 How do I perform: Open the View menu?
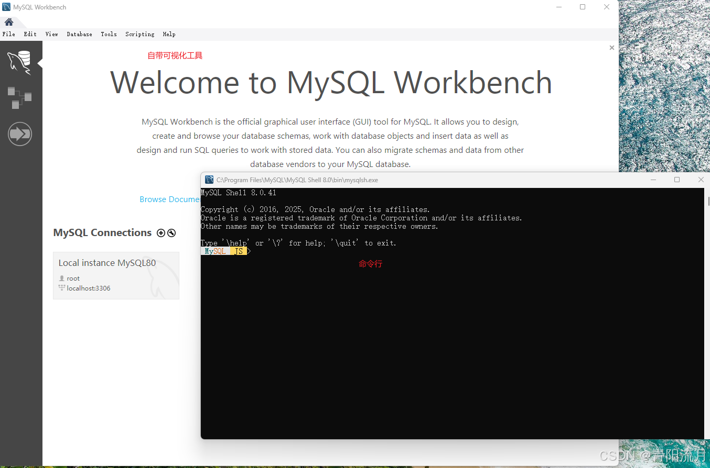(x=52, y=34)
